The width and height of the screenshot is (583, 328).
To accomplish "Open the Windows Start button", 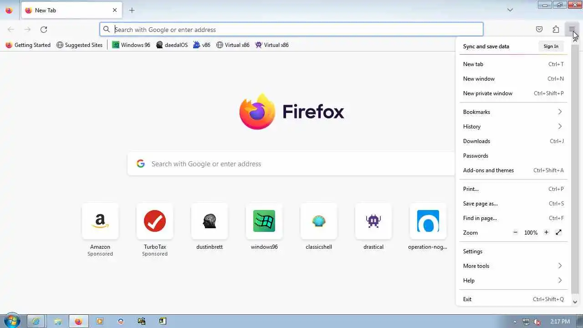I will pos(12,321).
